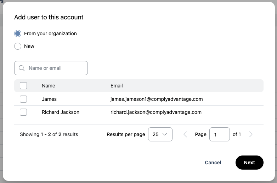Select the "From your organization" radio button
This screenshot has width=277, height=183.
18,33
